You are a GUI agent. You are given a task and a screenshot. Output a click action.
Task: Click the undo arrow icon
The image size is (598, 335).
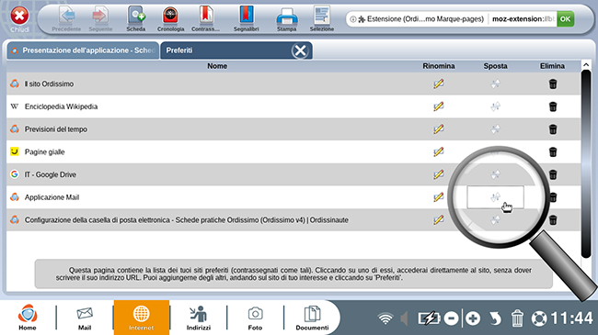(495, 318)
